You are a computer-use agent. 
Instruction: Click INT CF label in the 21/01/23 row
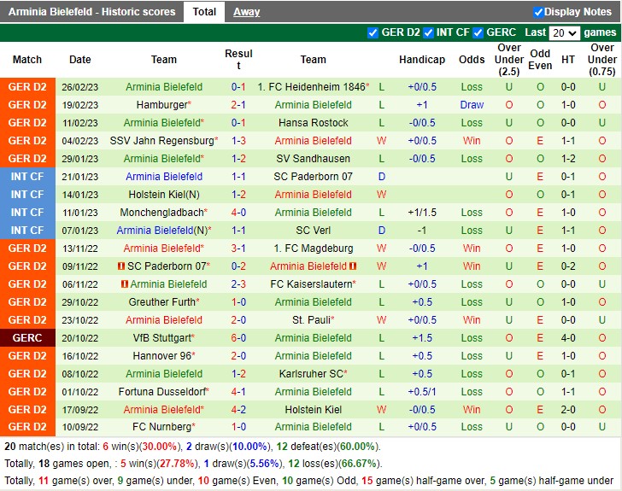click(27, 177)
